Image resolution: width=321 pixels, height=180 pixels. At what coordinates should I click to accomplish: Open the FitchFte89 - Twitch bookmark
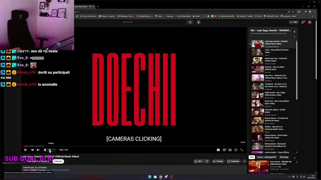pyautogui.click(x=271, y=16)
